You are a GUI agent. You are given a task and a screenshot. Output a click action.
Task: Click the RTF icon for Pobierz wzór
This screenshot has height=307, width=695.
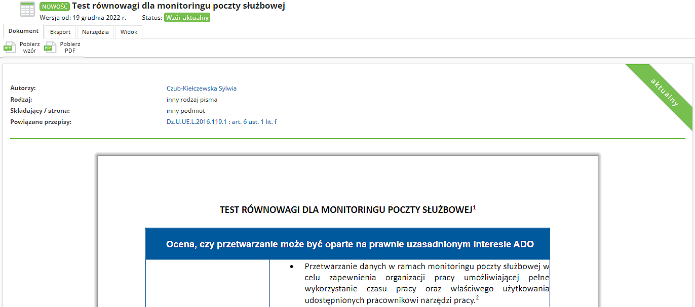point(8,48)
